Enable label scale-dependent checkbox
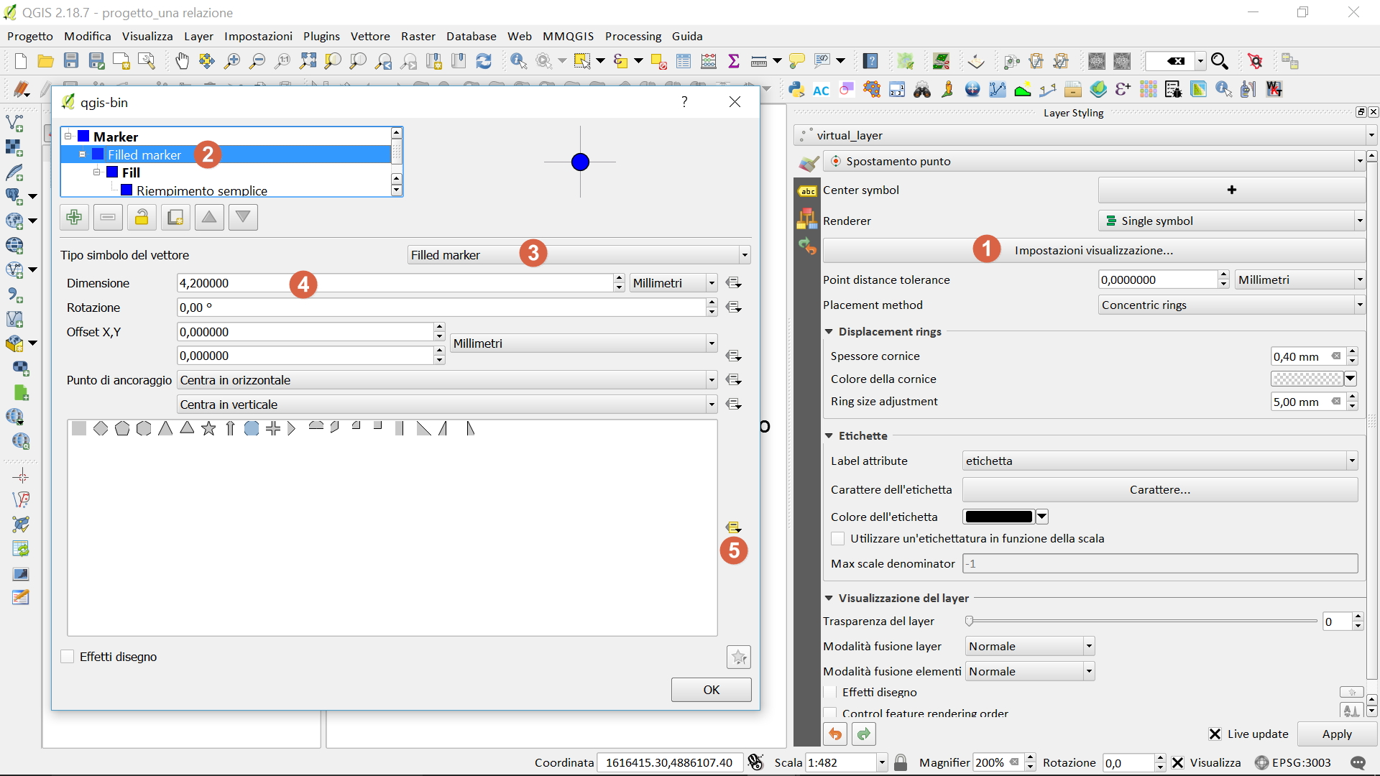Image resolution: width=1380 pixels, height=776 pixels. pos(837,539)
